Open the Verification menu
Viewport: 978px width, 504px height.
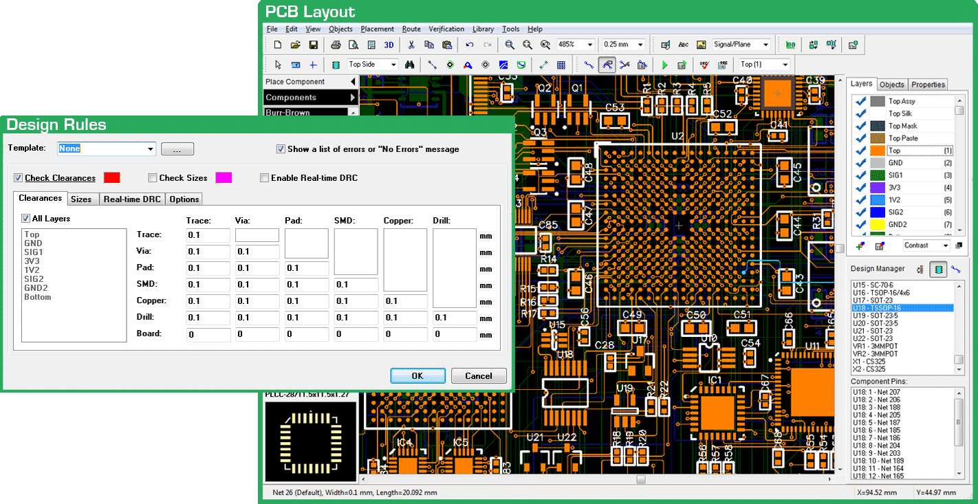coord(446,29)
